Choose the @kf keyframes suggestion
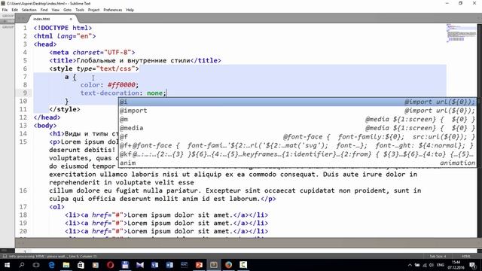Screen dimensions: 482x271 (297, 154)
